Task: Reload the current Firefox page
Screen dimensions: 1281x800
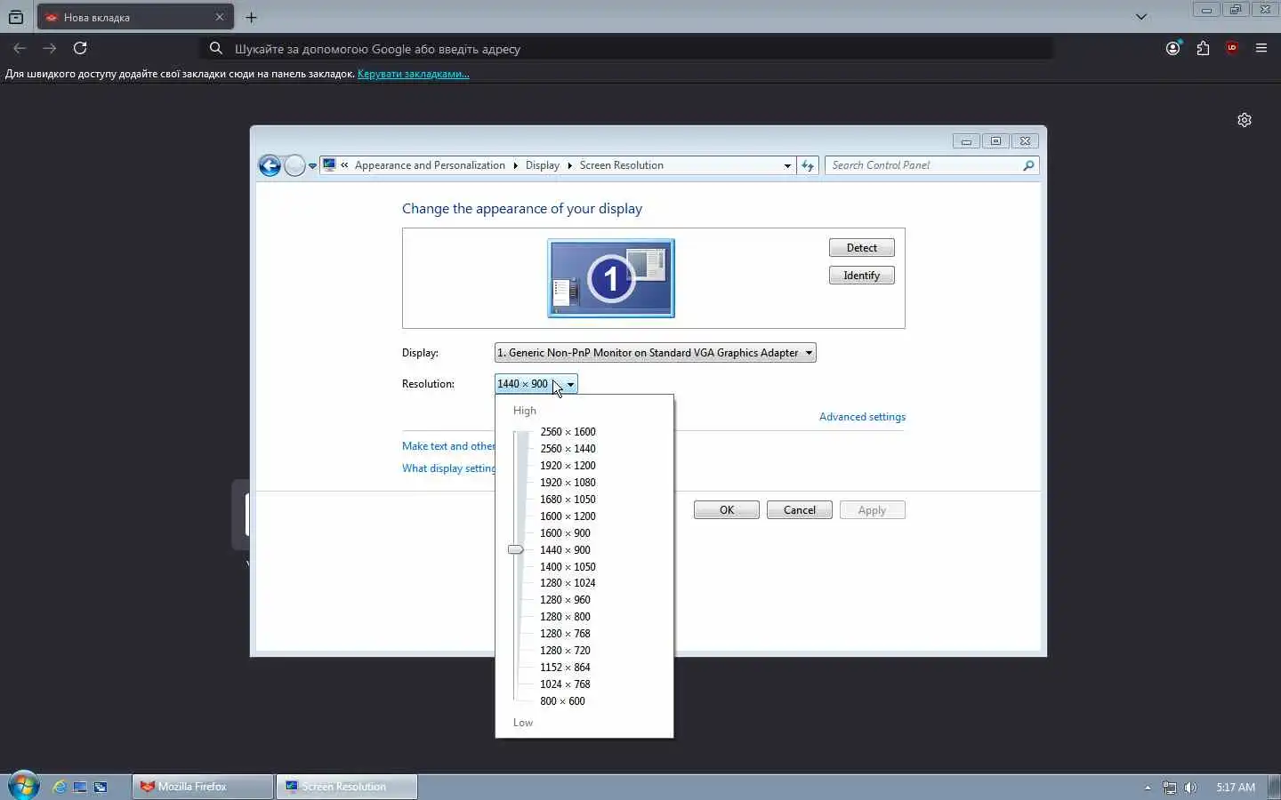Action: coord(80,48)
